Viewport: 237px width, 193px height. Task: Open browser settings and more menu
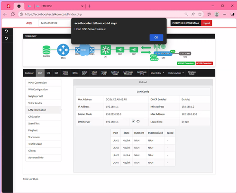224,14
